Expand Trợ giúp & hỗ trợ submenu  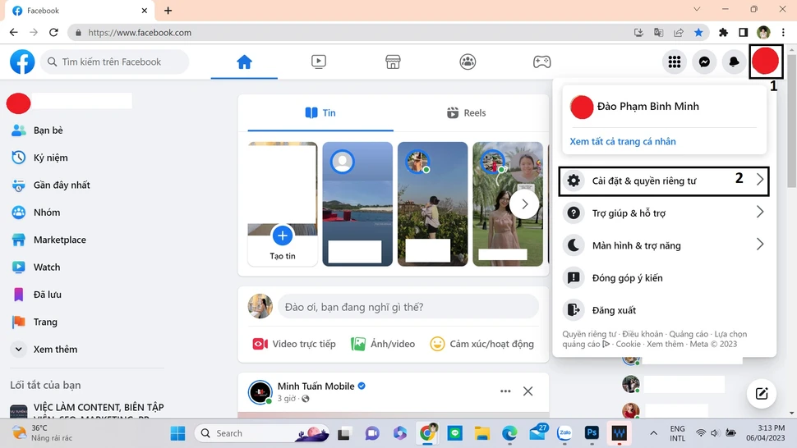pyautogui.click(x=663, y=213)
